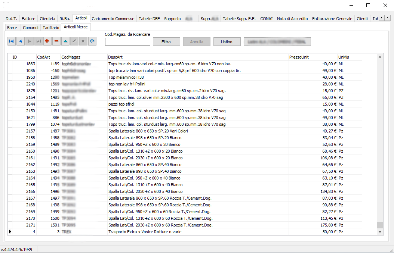Open the CONAI tab
The height and width of the screenshot is (253, 394).
pos(267,19)
